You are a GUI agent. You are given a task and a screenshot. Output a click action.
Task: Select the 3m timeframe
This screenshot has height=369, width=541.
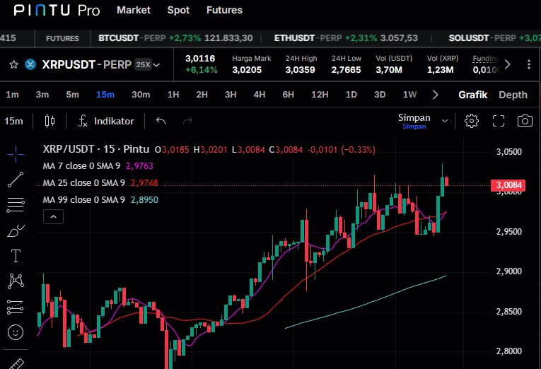click(42, 95)
